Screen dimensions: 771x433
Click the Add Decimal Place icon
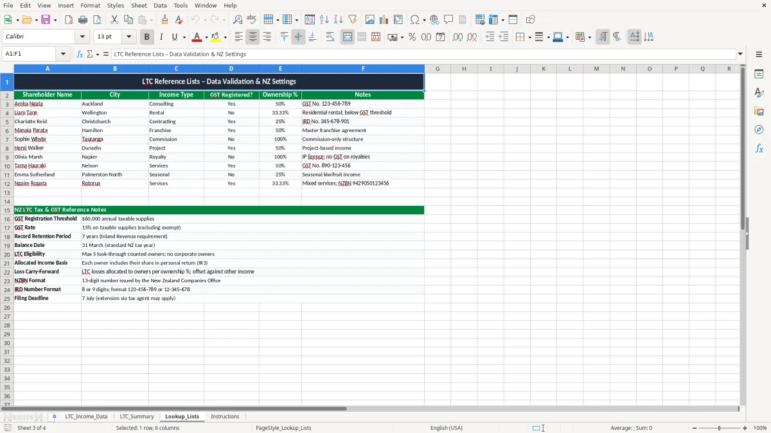pos(457,37)
